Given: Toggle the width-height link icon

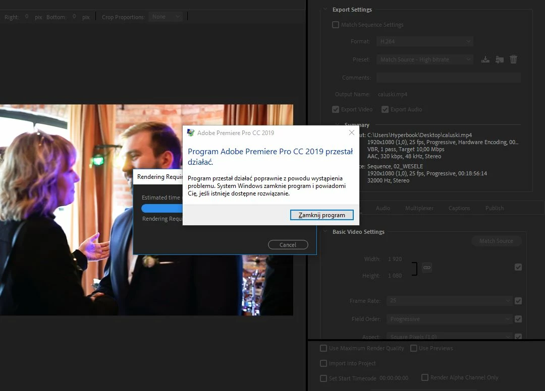Looking at the screenshot, I should tap(427, 268).
